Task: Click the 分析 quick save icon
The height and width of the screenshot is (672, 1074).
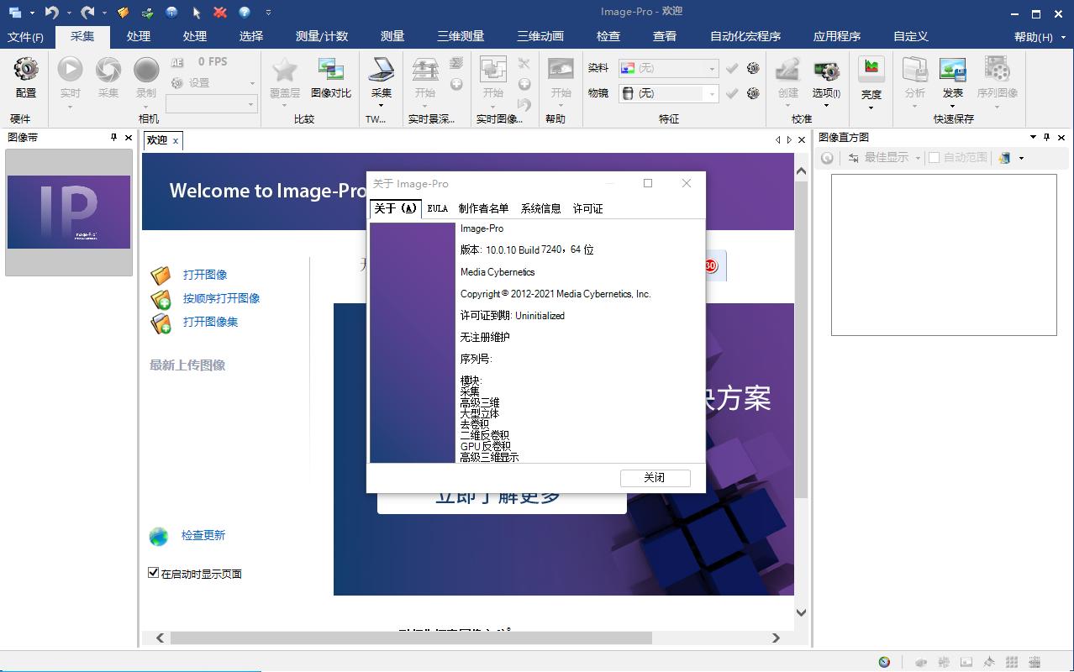Action: pos(914,70)
